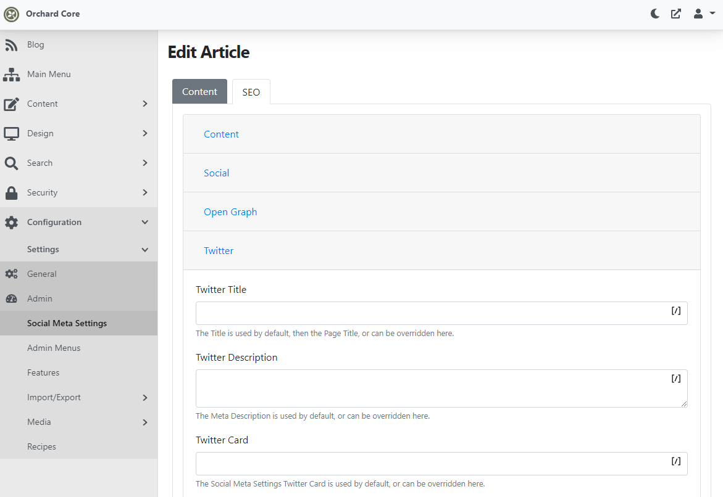Expand the Design submenu chevron
The image size is (723, 497).
(144, 133)
